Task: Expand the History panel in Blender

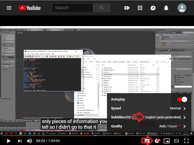Action: pos(5,69)
